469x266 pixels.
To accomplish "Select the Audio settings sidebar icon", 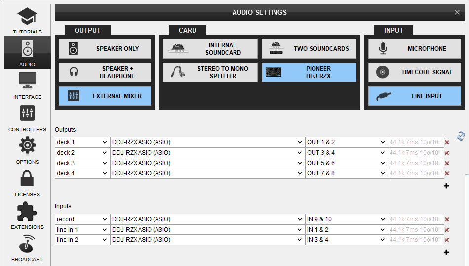I will click(27, 53).
